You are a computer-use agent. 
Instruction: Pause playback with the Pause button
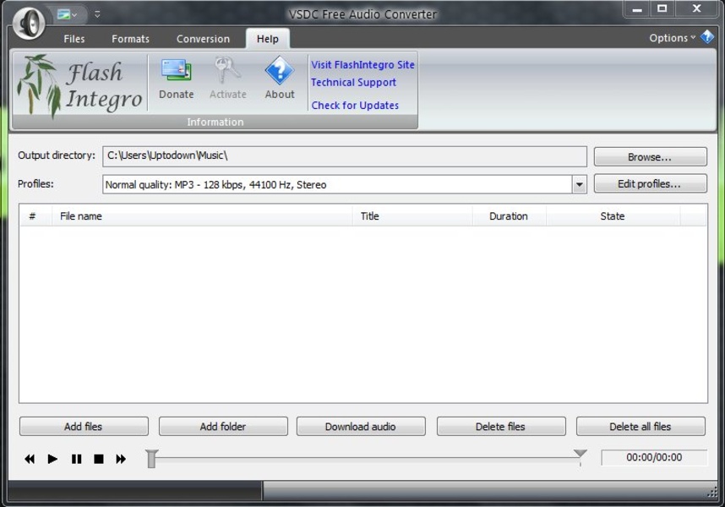(76, 459)
